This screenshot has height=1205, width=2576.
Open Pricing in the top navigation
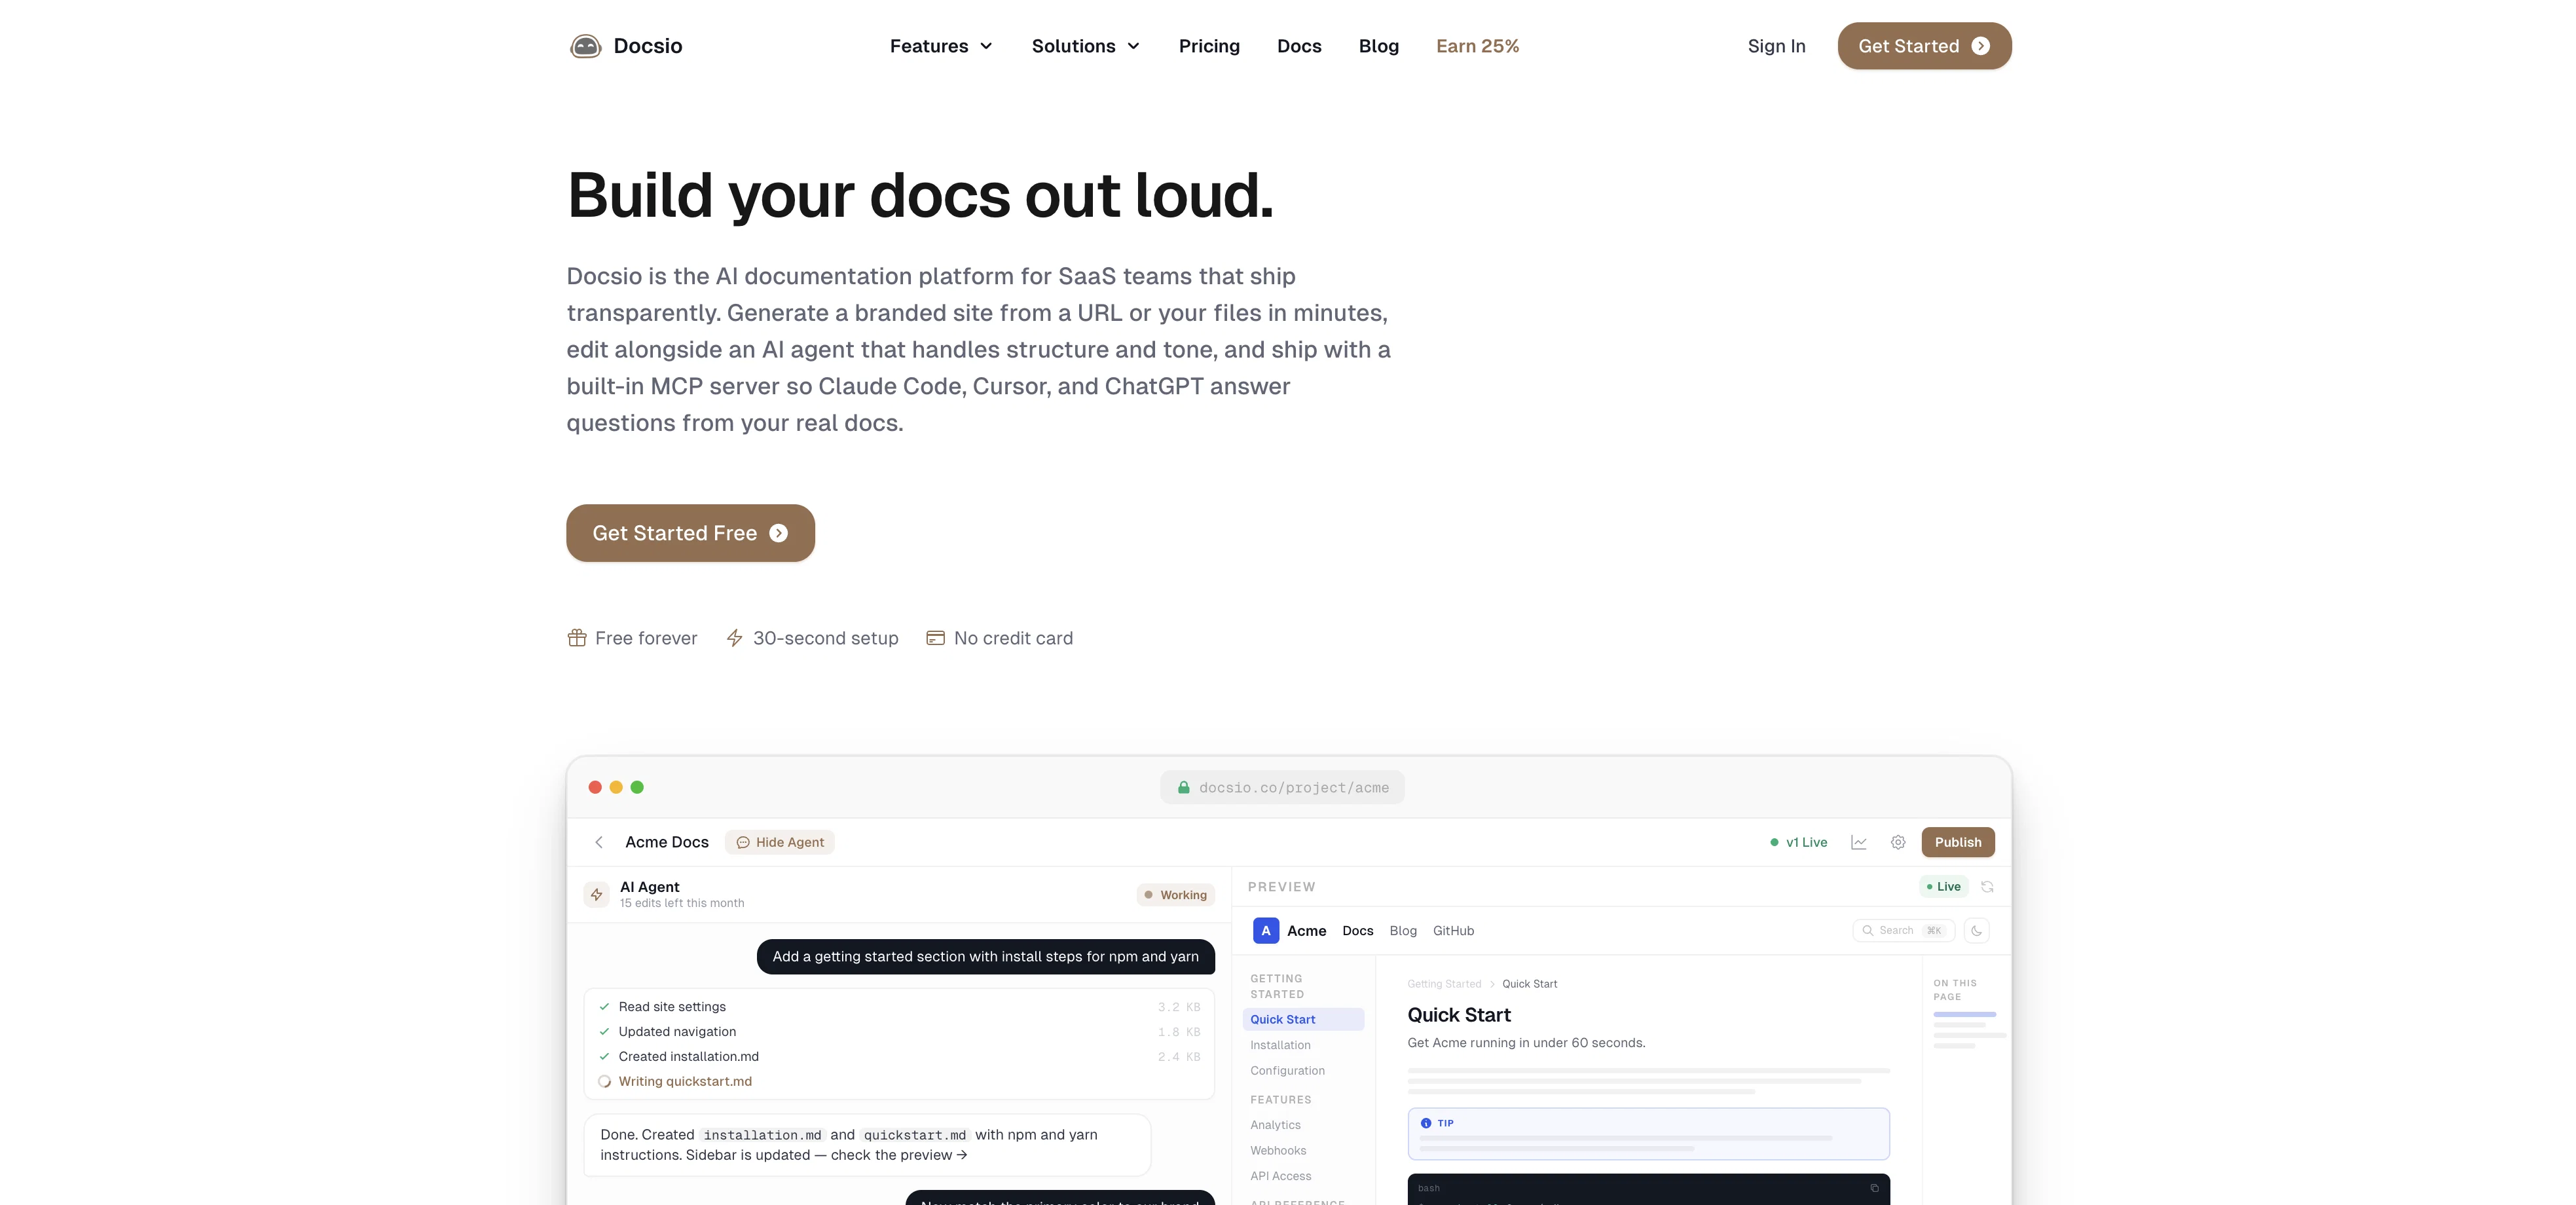[1209, 46]
